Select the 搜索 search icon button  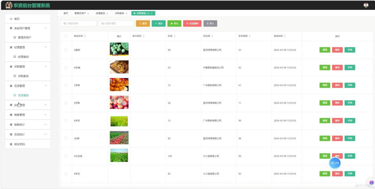141,23
